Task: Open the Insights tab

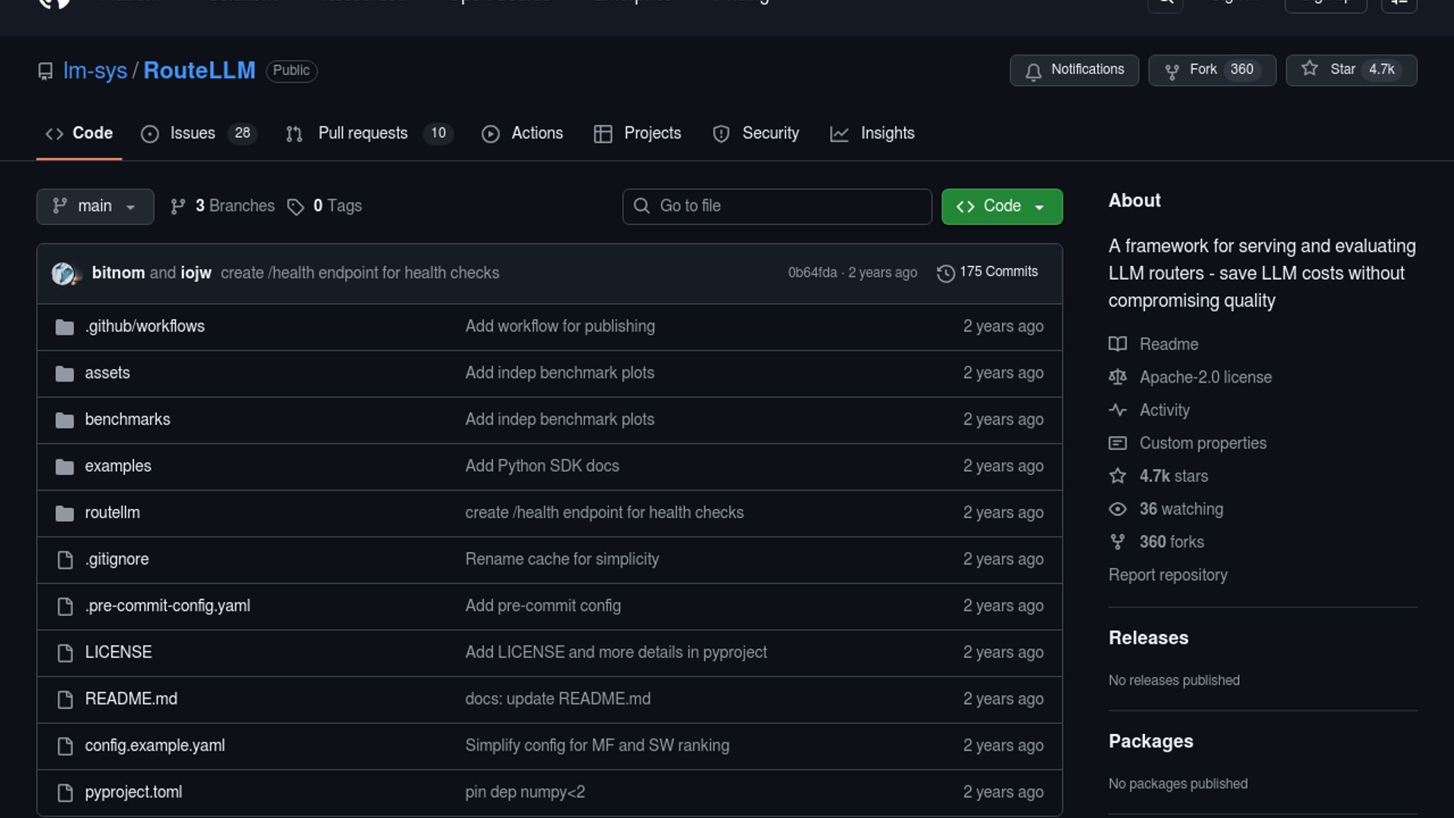Action: point(887,133)
